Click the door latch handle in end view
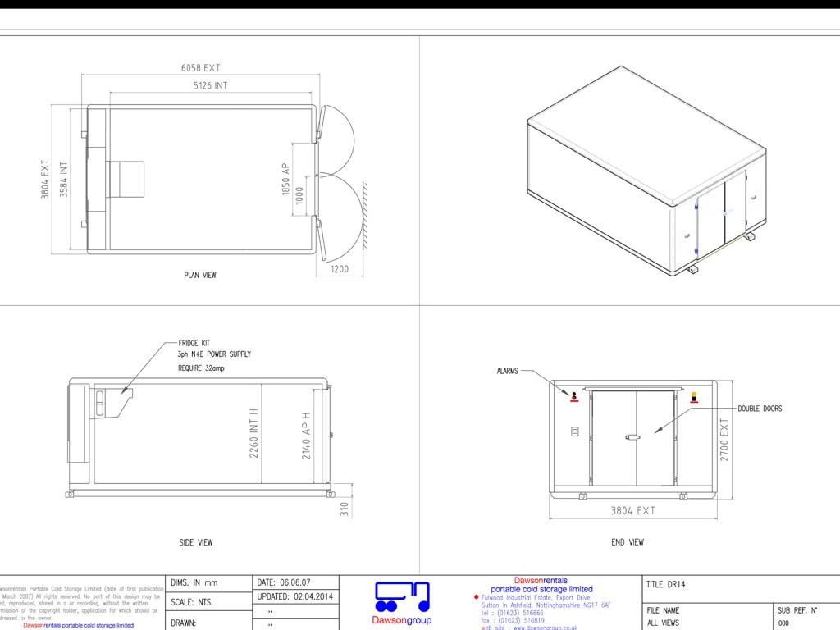Image resolution: width=840 pixels, height=630 pixels. tap(631, 438)
